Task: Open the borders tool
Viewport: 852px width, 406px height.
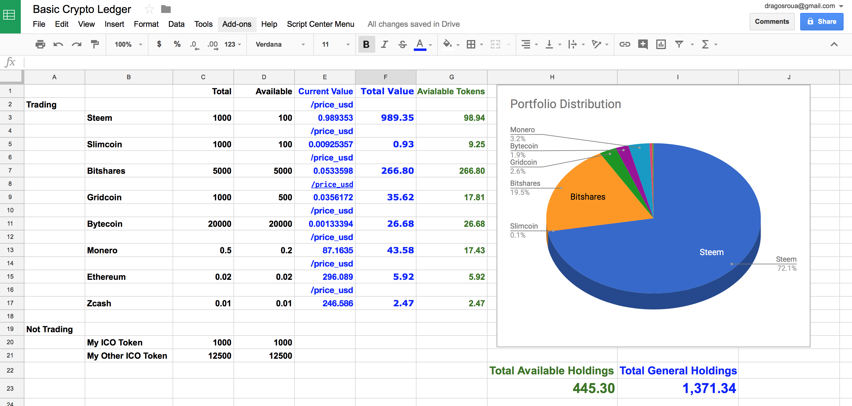Action: tap(471, 44)
